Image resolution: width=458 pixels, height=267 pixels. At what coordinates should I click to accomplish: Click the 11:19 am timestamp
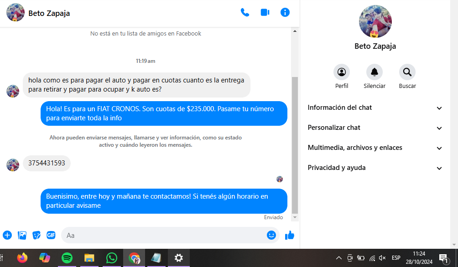coord(146,61)
